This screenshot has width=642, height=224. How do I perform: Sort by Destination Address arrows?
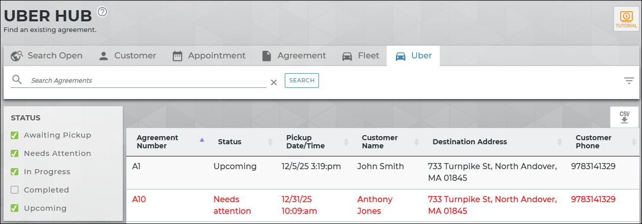coord(560,142)
